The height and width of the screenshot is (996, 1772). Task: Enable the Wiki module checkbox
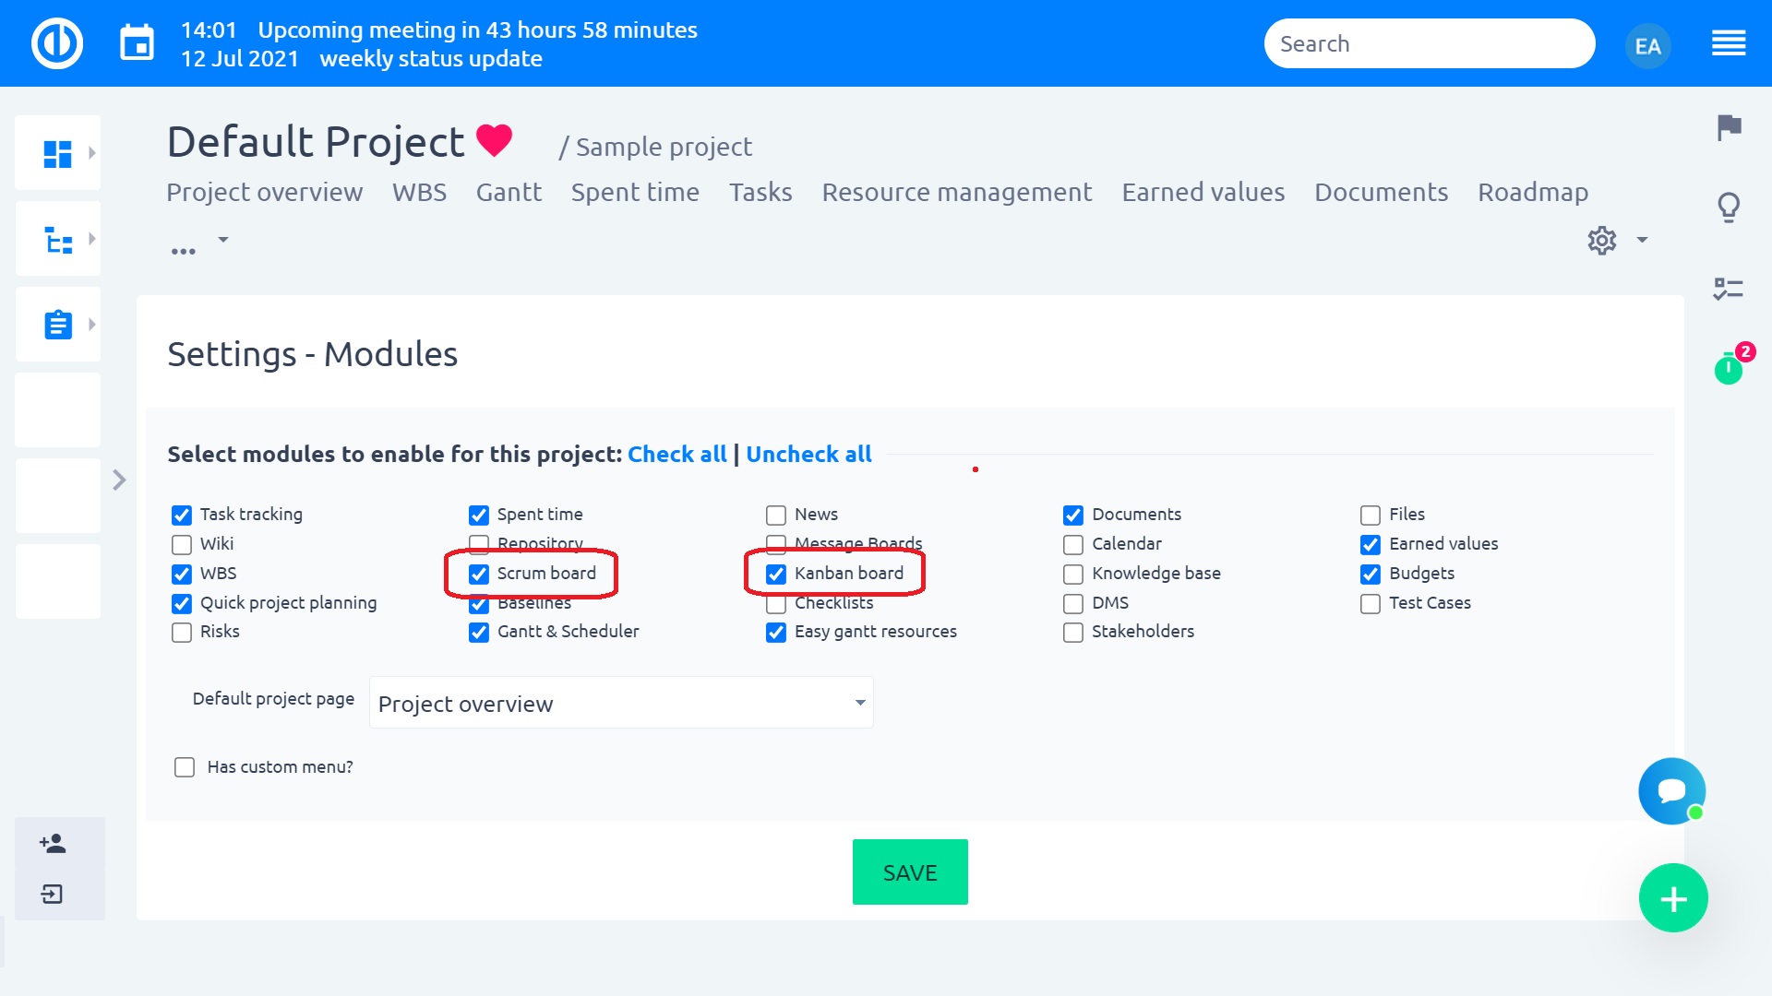[182, 544]
